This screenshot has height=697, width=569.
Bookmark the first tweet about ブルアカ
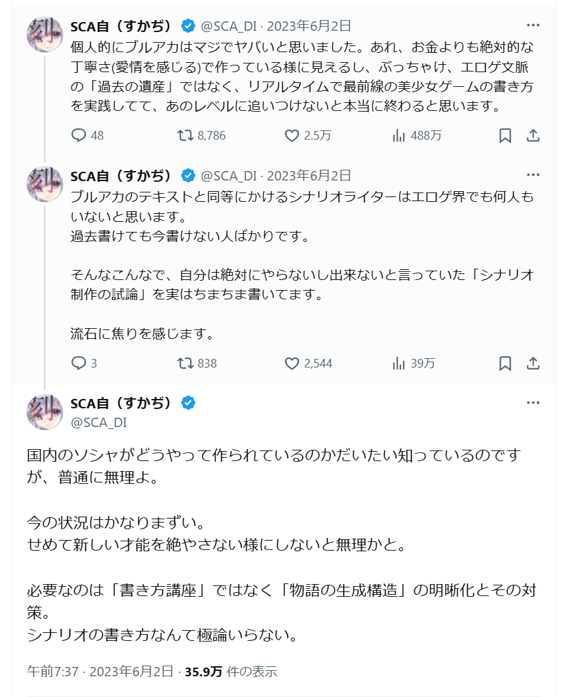[x=505, y=136]
